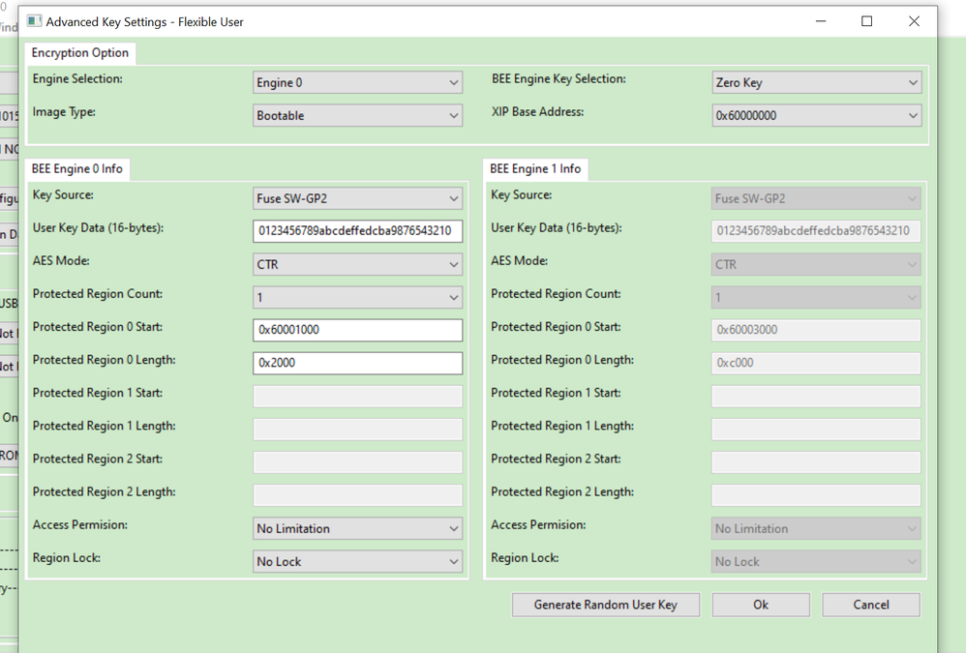Click the 'XIP Base Address:' label

pyautogui.click(x=538, y=112)
